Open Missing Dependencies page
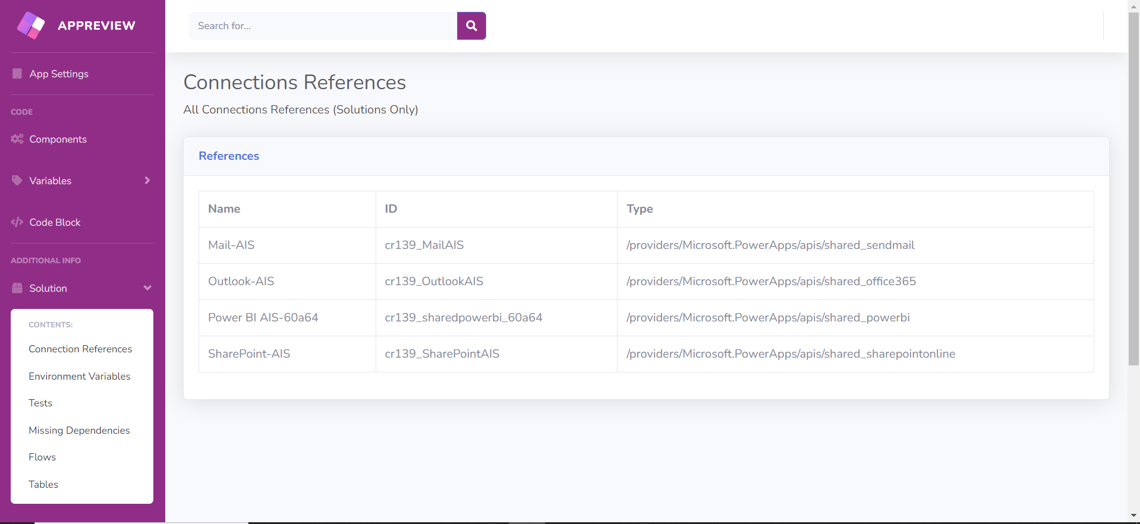 (x=79, y=430)
